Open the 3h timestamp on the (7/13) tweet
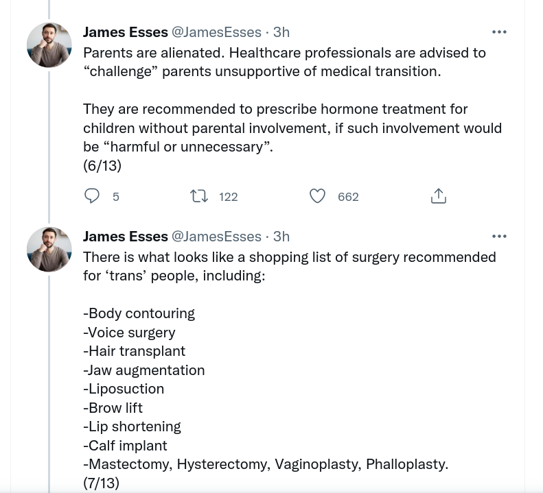Screen dimensions: 543x493 [x=281, y=237]
